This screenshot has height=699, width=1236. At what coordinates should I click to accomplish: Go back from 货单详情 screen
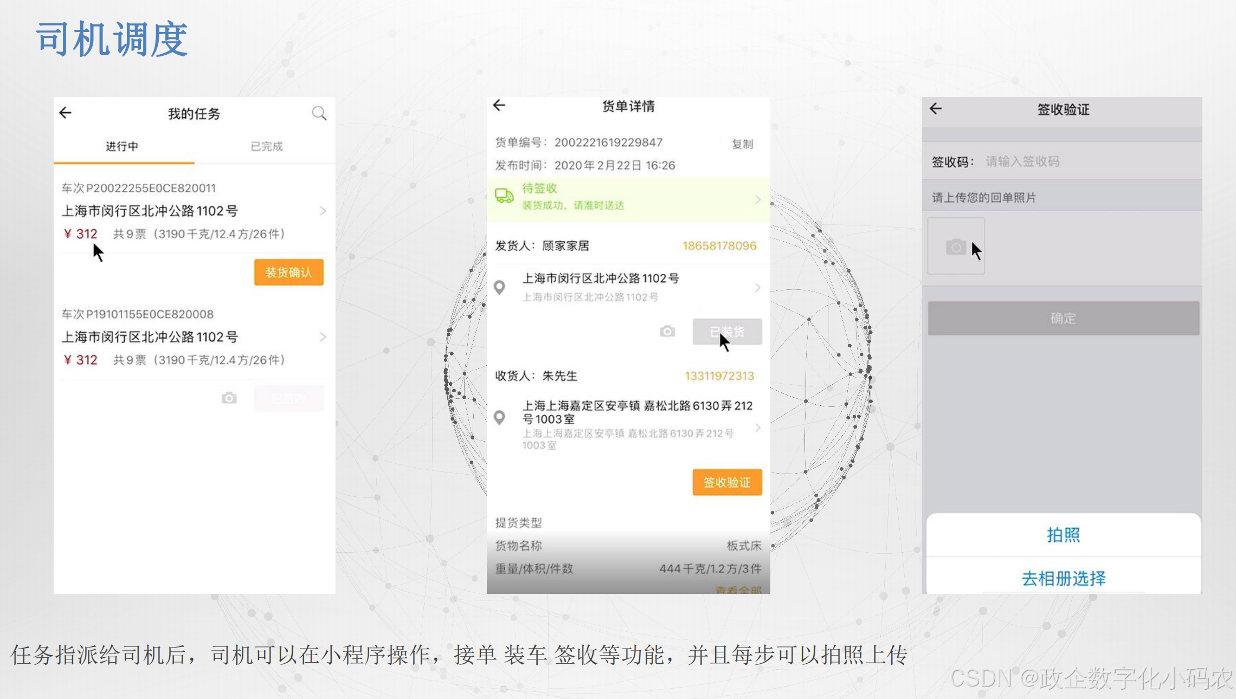click(499, 105)
